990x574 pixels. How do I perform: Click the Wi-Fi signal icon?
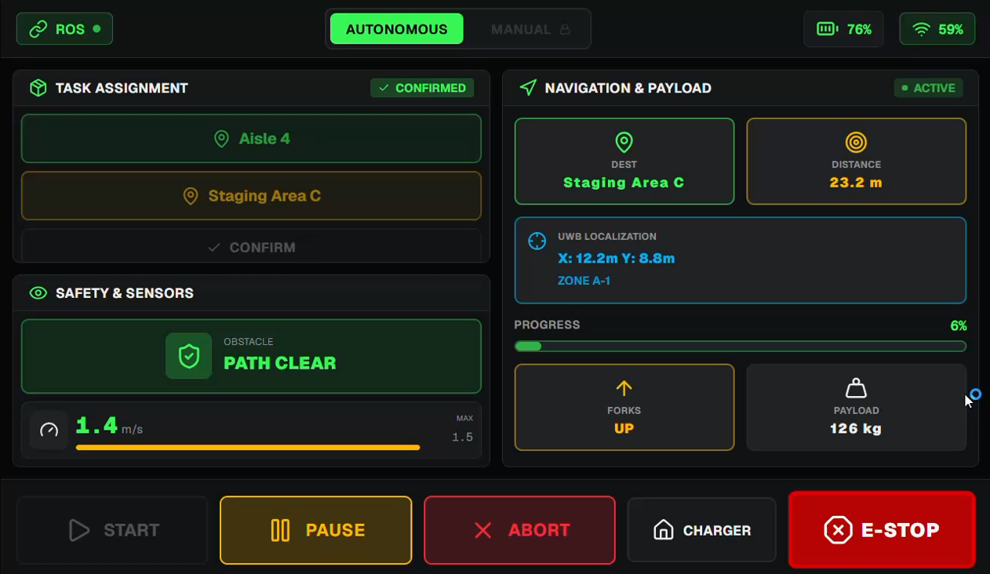click(922, 29)
